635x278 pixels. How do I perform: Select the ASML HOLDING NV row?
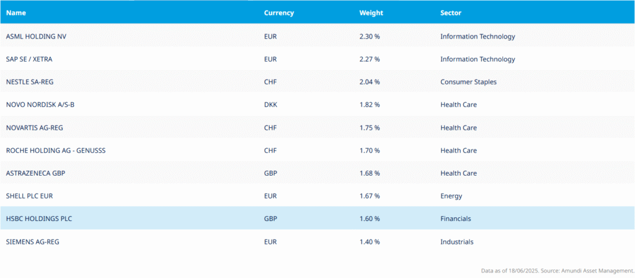pos(317,36)
